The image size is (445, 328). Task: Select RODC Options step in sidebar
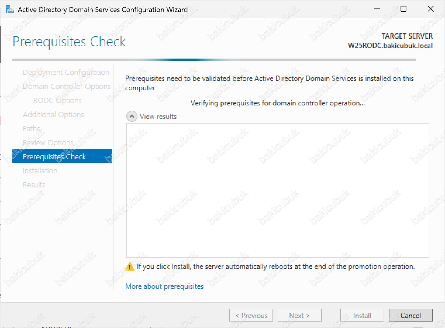click(57, 100)
